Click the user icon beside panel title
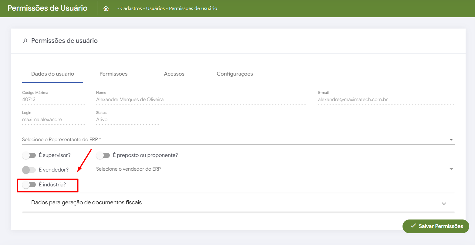475x245 pixels. (25, 41)
